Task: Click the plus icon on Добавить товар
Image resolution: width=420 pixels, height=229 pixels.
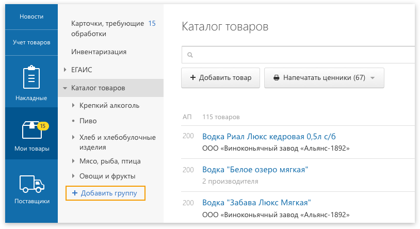Action: tap(193, 78)
